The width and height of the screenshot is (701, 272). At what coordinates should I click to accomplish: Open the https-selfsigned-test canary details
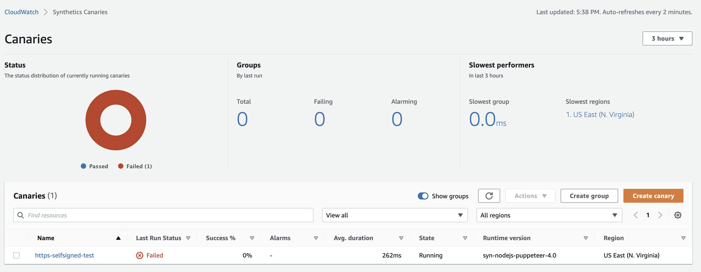pos(64,255)
